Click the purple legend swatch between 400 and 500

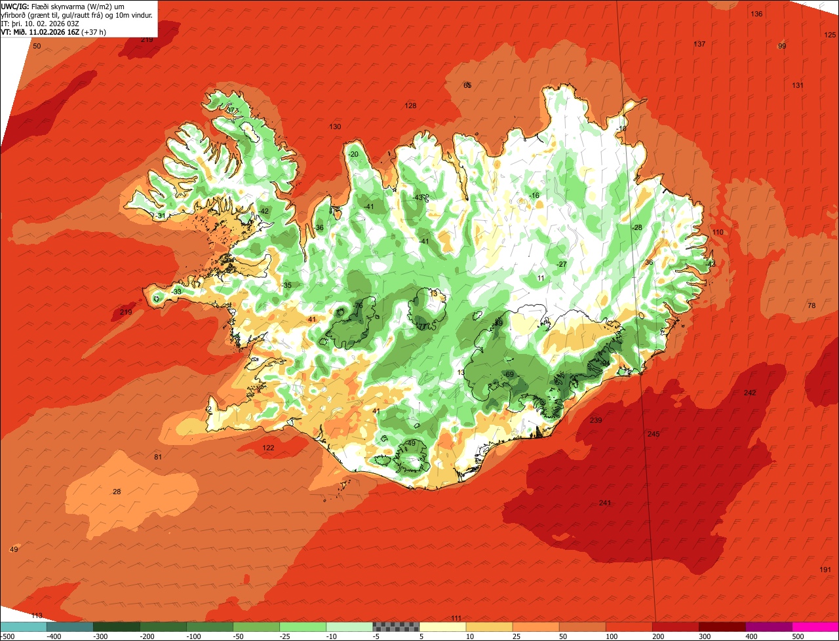pos(769,627)
